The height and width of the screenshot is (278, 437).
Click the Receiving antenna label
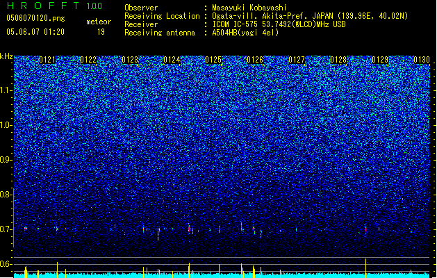click(160, 33)
